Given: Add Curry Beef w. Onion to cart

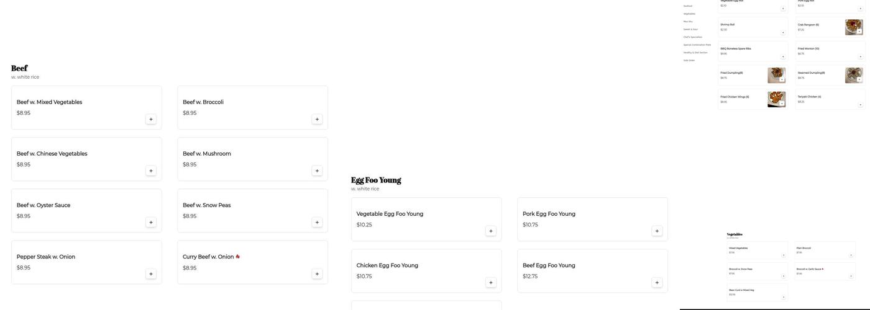Looking at the screenshot, I should [x=317, y=274].
